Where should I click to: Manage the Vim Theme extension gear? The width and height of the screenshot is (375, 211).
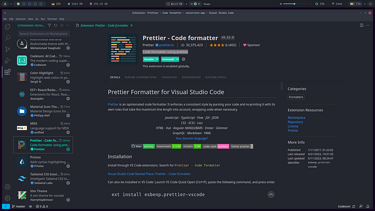[x=68, y=200]
